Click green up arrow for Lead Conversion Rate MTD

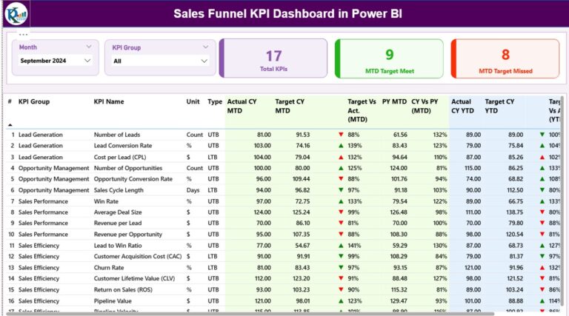[x=341, y=146]
